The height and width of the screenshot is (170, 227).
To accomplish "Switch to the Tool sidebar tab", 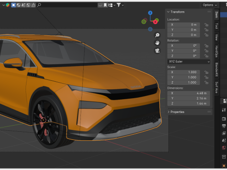I will pyautogui.click(x=217, y=26).
